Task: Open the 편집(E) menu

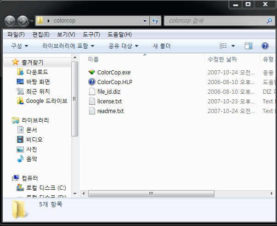Action: [41, 34]
